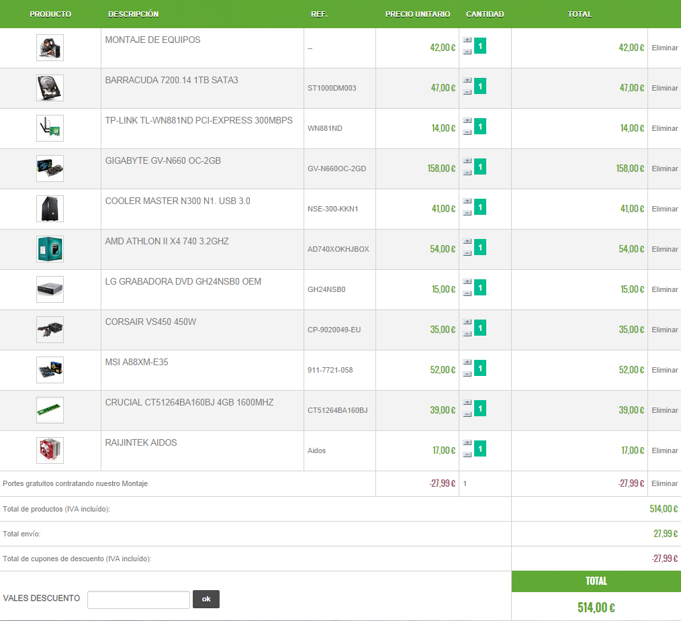Decrease quantity of BARRACUDA 7200.14 1TB SATA3
This screenshot has width=681, height=621.
467,92
